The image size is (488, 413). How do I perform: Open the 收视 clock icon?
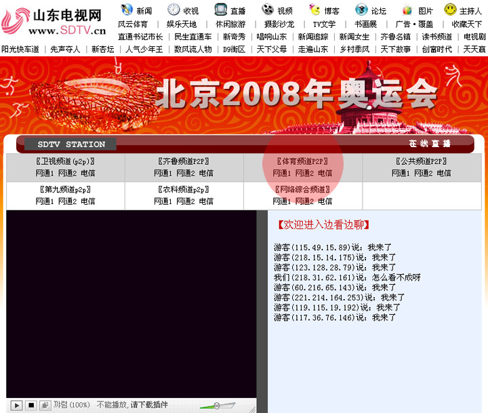(x=174, y=9)
